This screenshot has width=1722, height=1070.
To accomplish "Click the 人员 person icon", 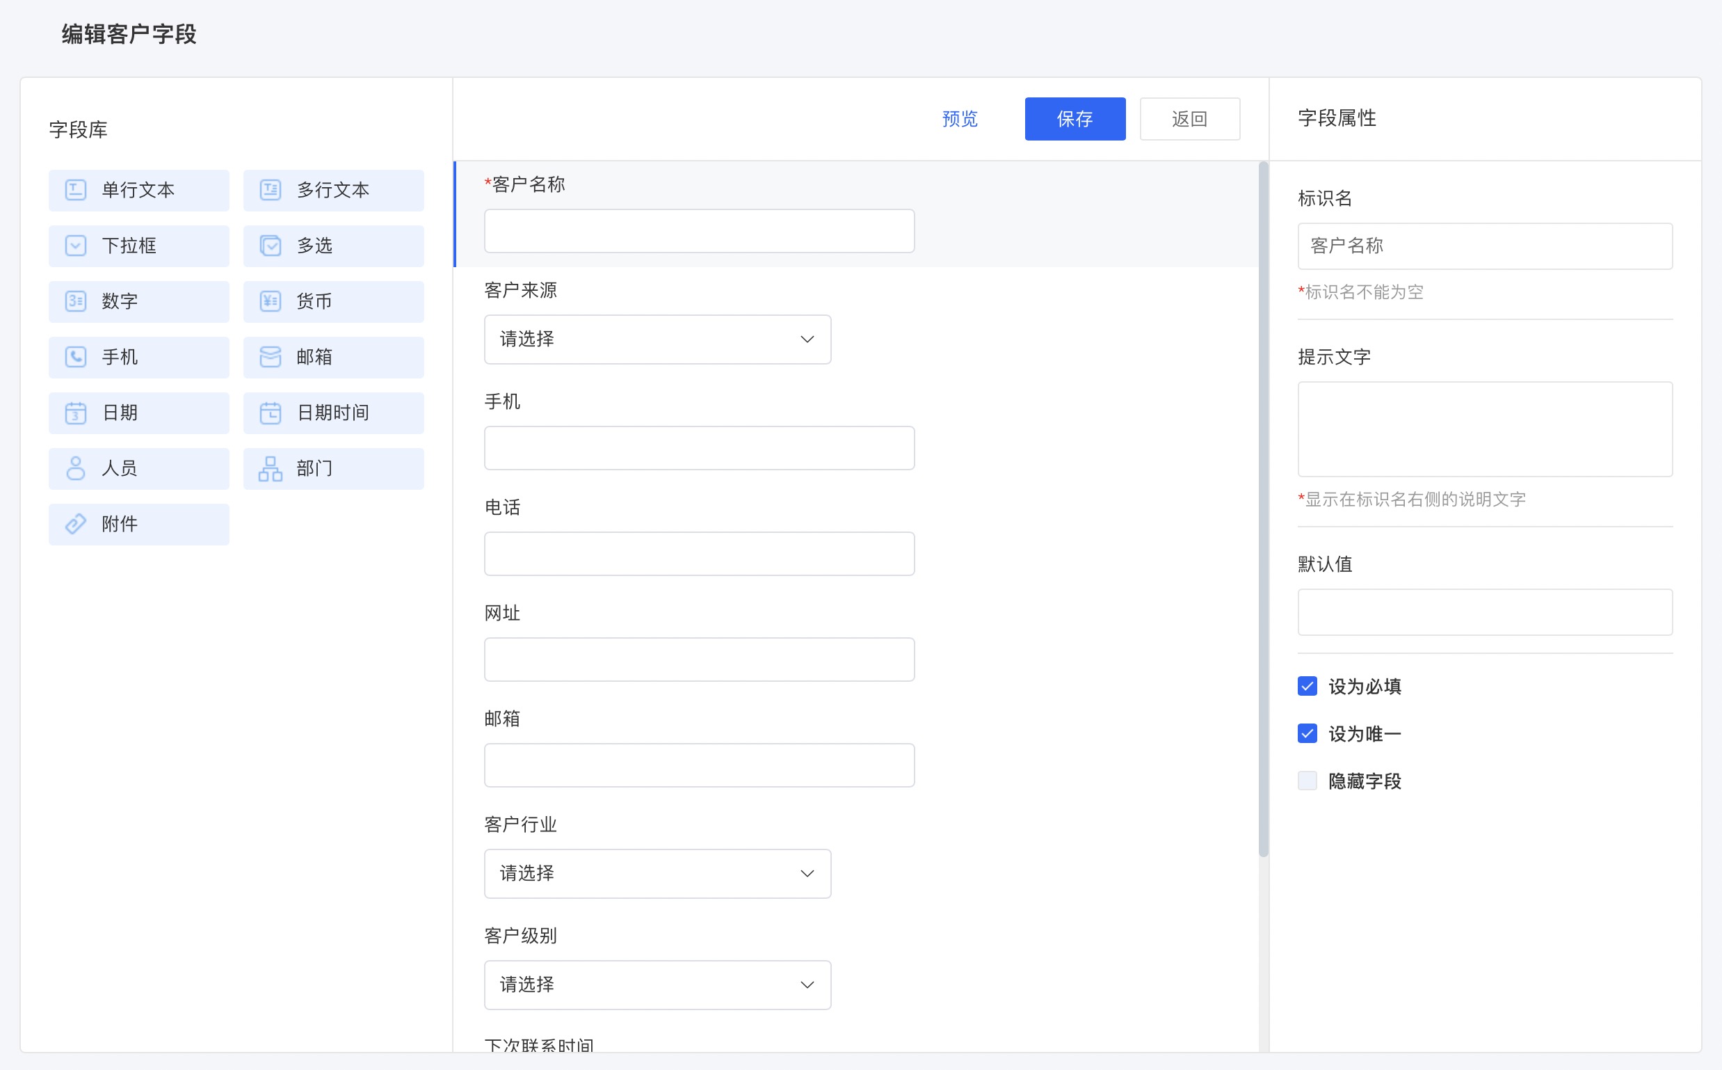I will [76, 468].
